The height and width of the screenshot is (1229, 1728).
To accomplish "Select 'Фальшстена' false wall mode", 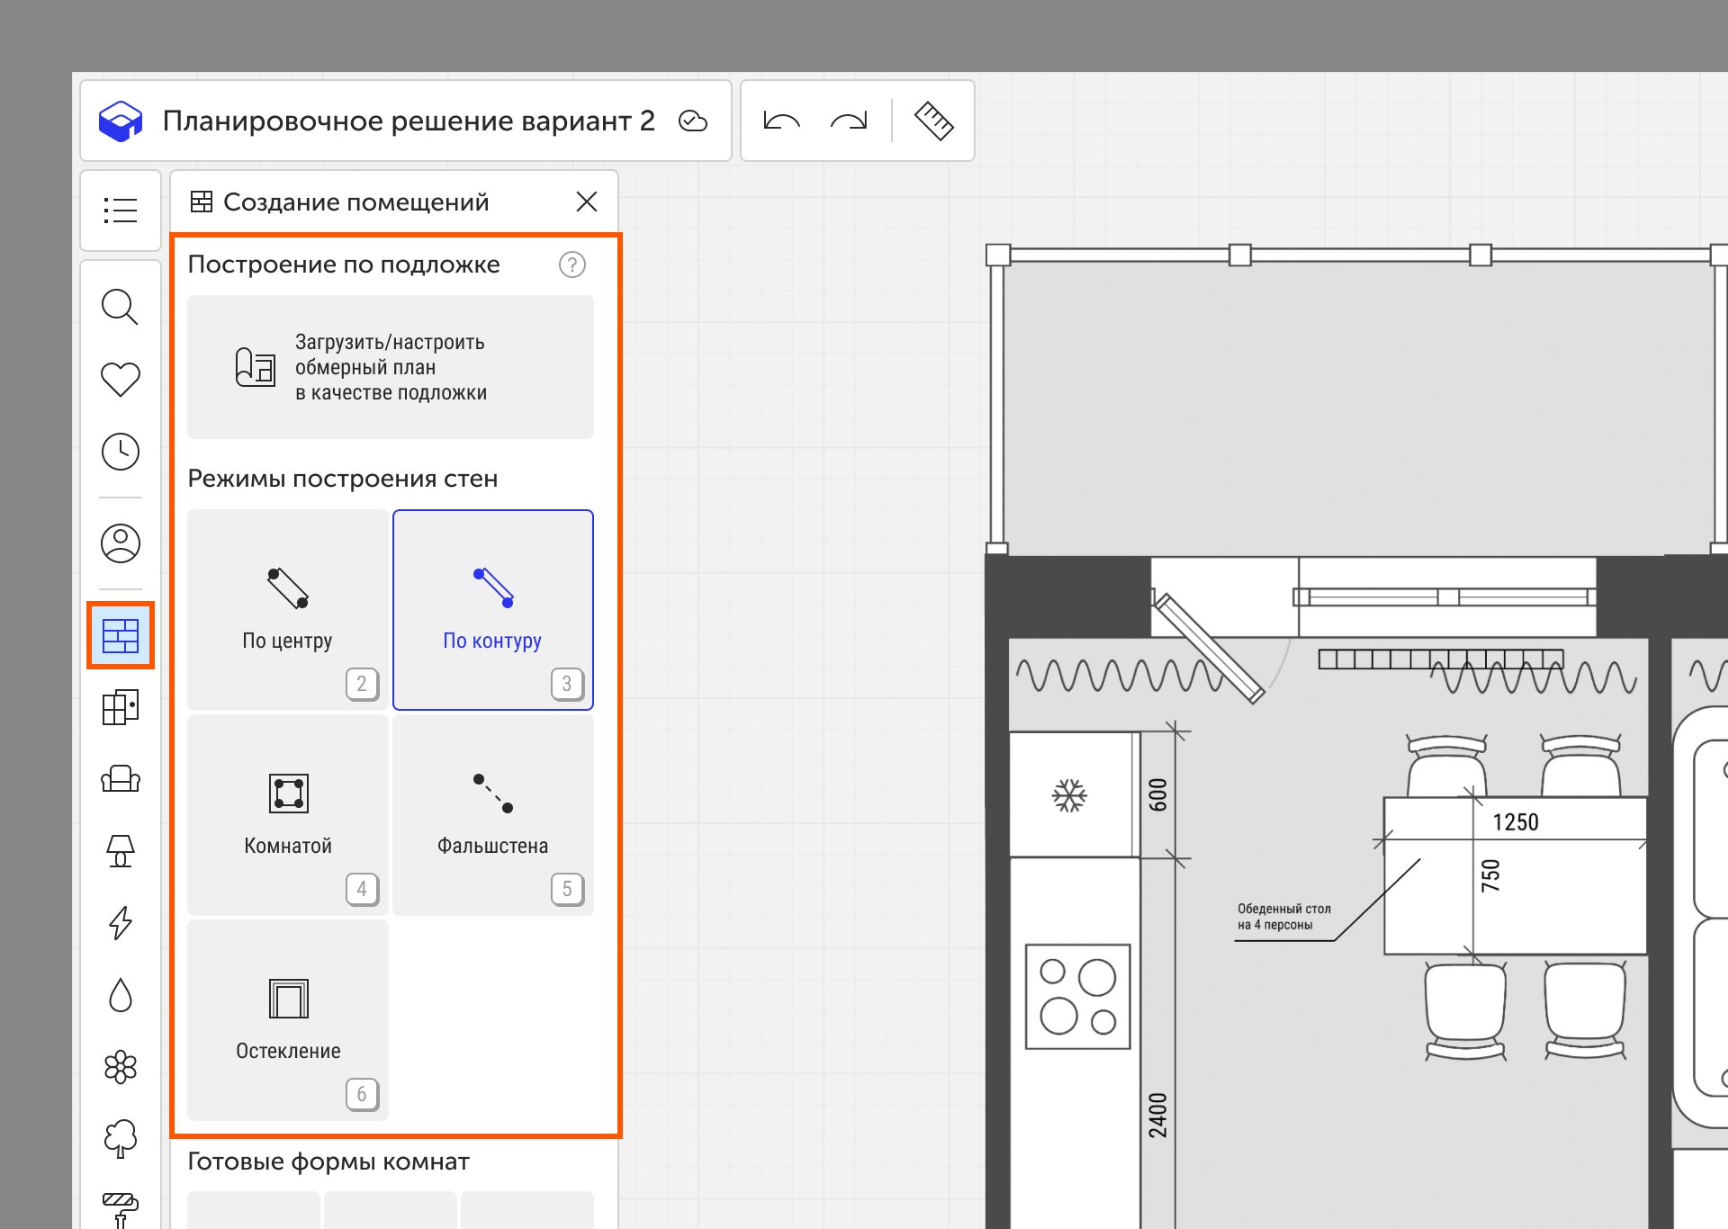I will click(492, 815).
